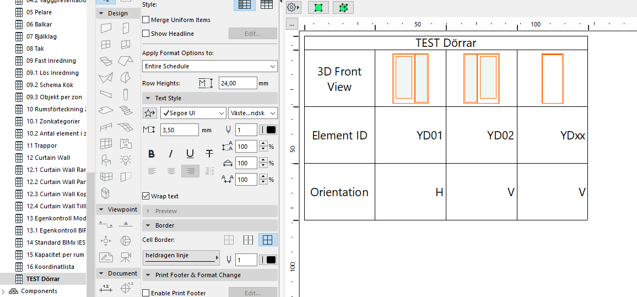This screenshot has height=297, width=637.
Task: Toggle bold text formatting
Action: (152, 154)
